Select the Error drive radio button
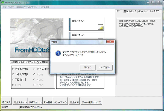The height and width of the screenshot is (111, 164). click(13, 85)
